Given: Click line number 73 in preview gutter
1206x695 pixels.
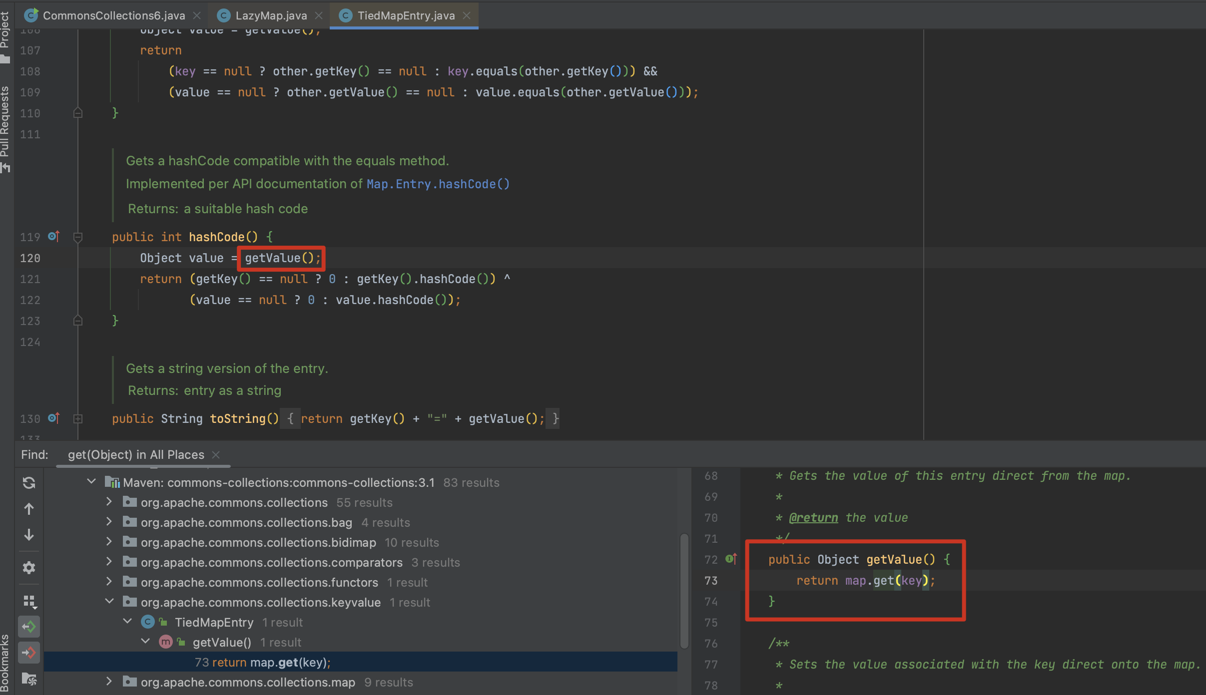Looking at the screenshot, I should (x=711, y=581).
